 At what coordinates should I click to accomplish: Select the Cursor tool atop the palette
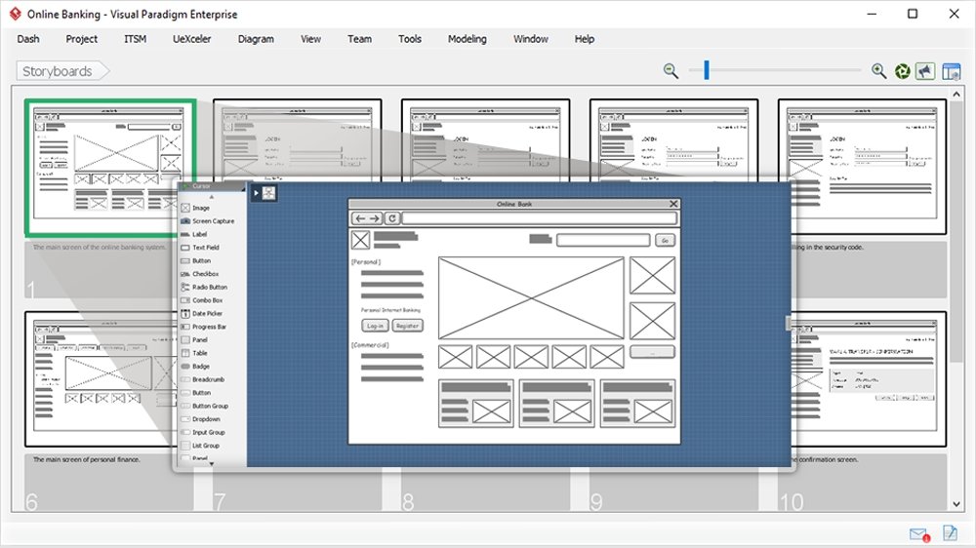pyautogui.click(x=212, y=186)
